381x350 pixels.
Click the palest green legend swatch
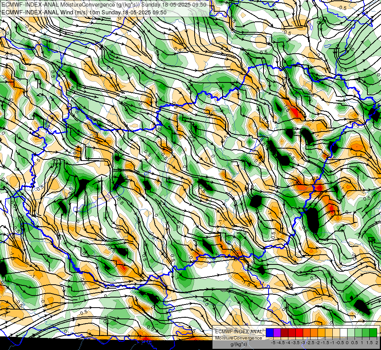click(x=351, y=333)
